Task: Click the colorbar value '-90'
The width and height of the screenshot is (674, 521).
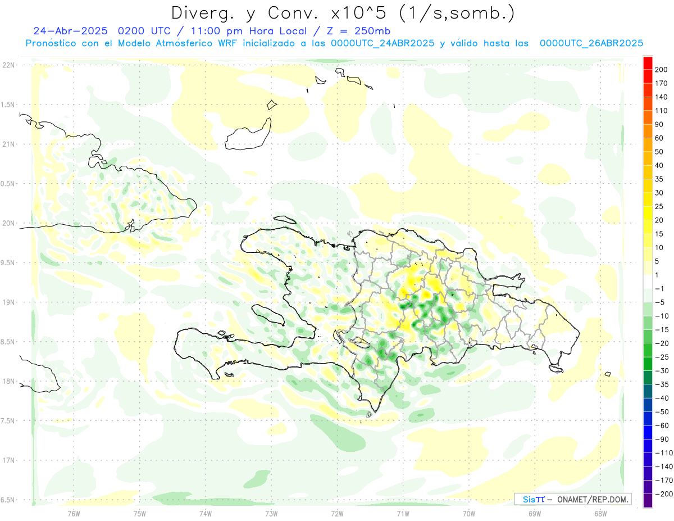Action: point(661,439)
